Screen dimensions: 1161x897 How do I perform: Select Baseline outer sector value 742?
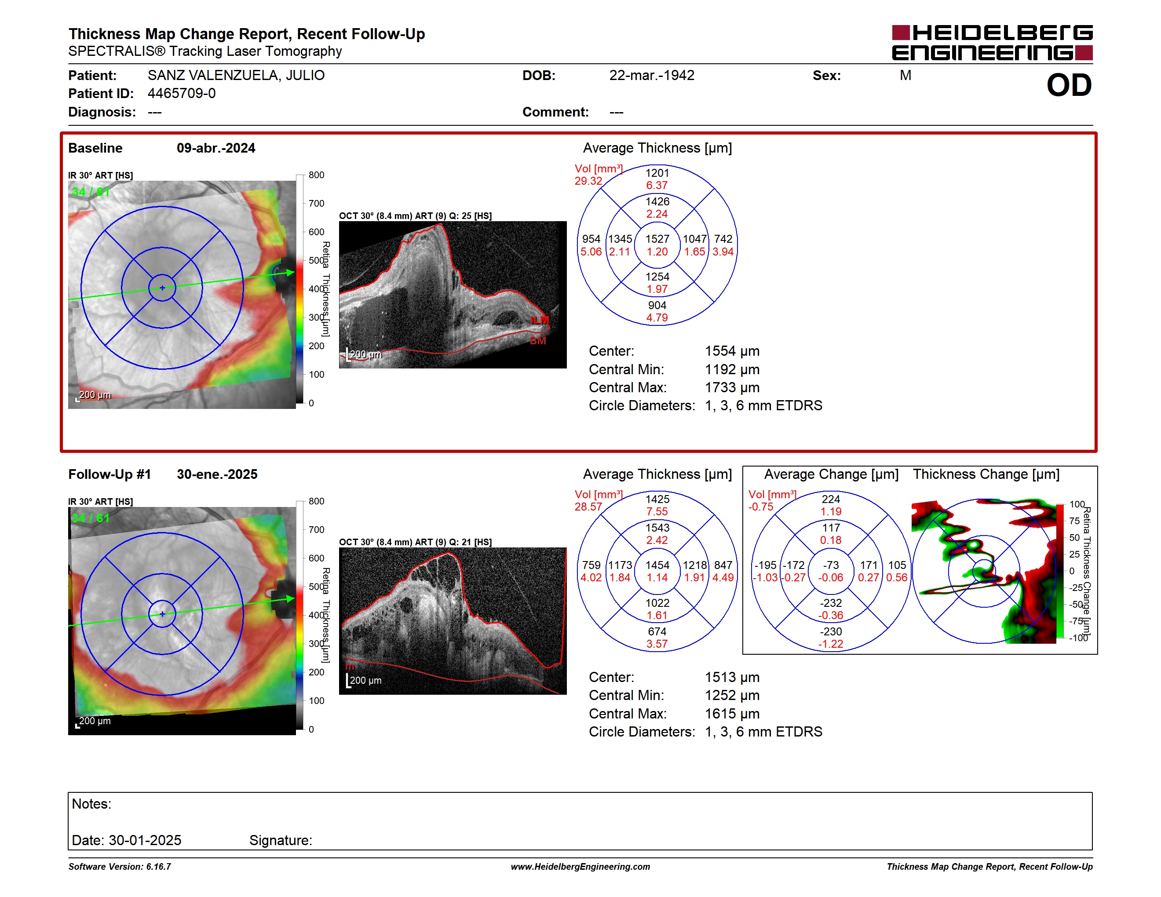[723, 239]
